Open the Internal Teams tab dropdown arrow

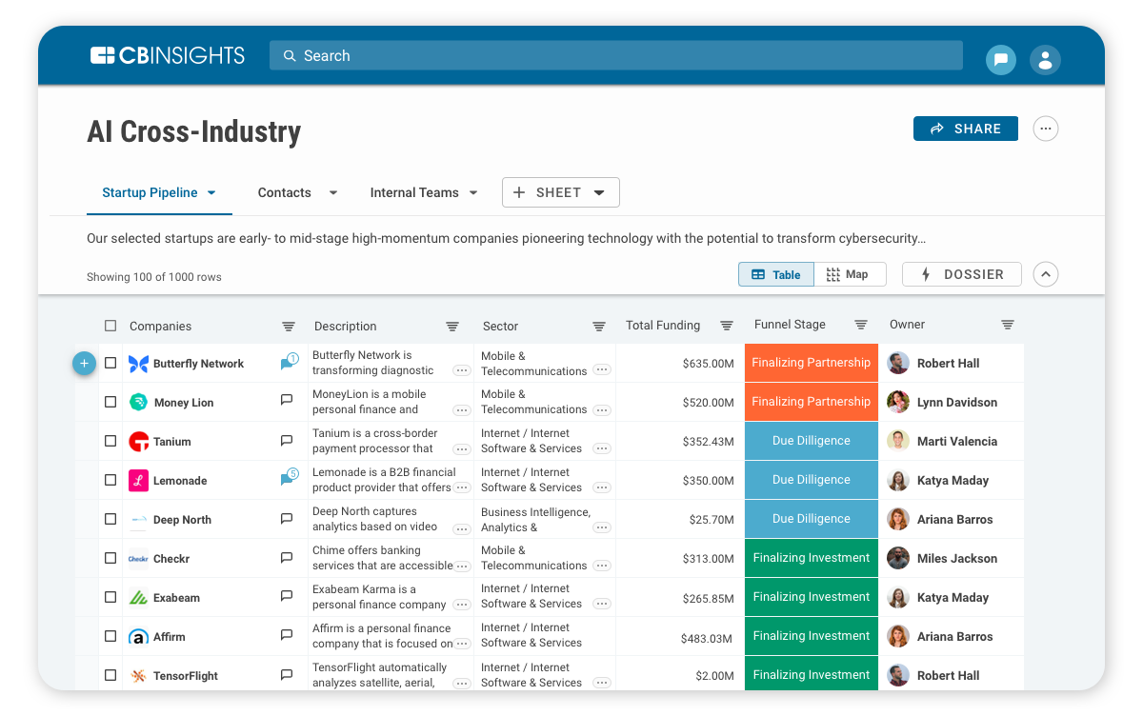pyautogui.click(x=473, y=192)
